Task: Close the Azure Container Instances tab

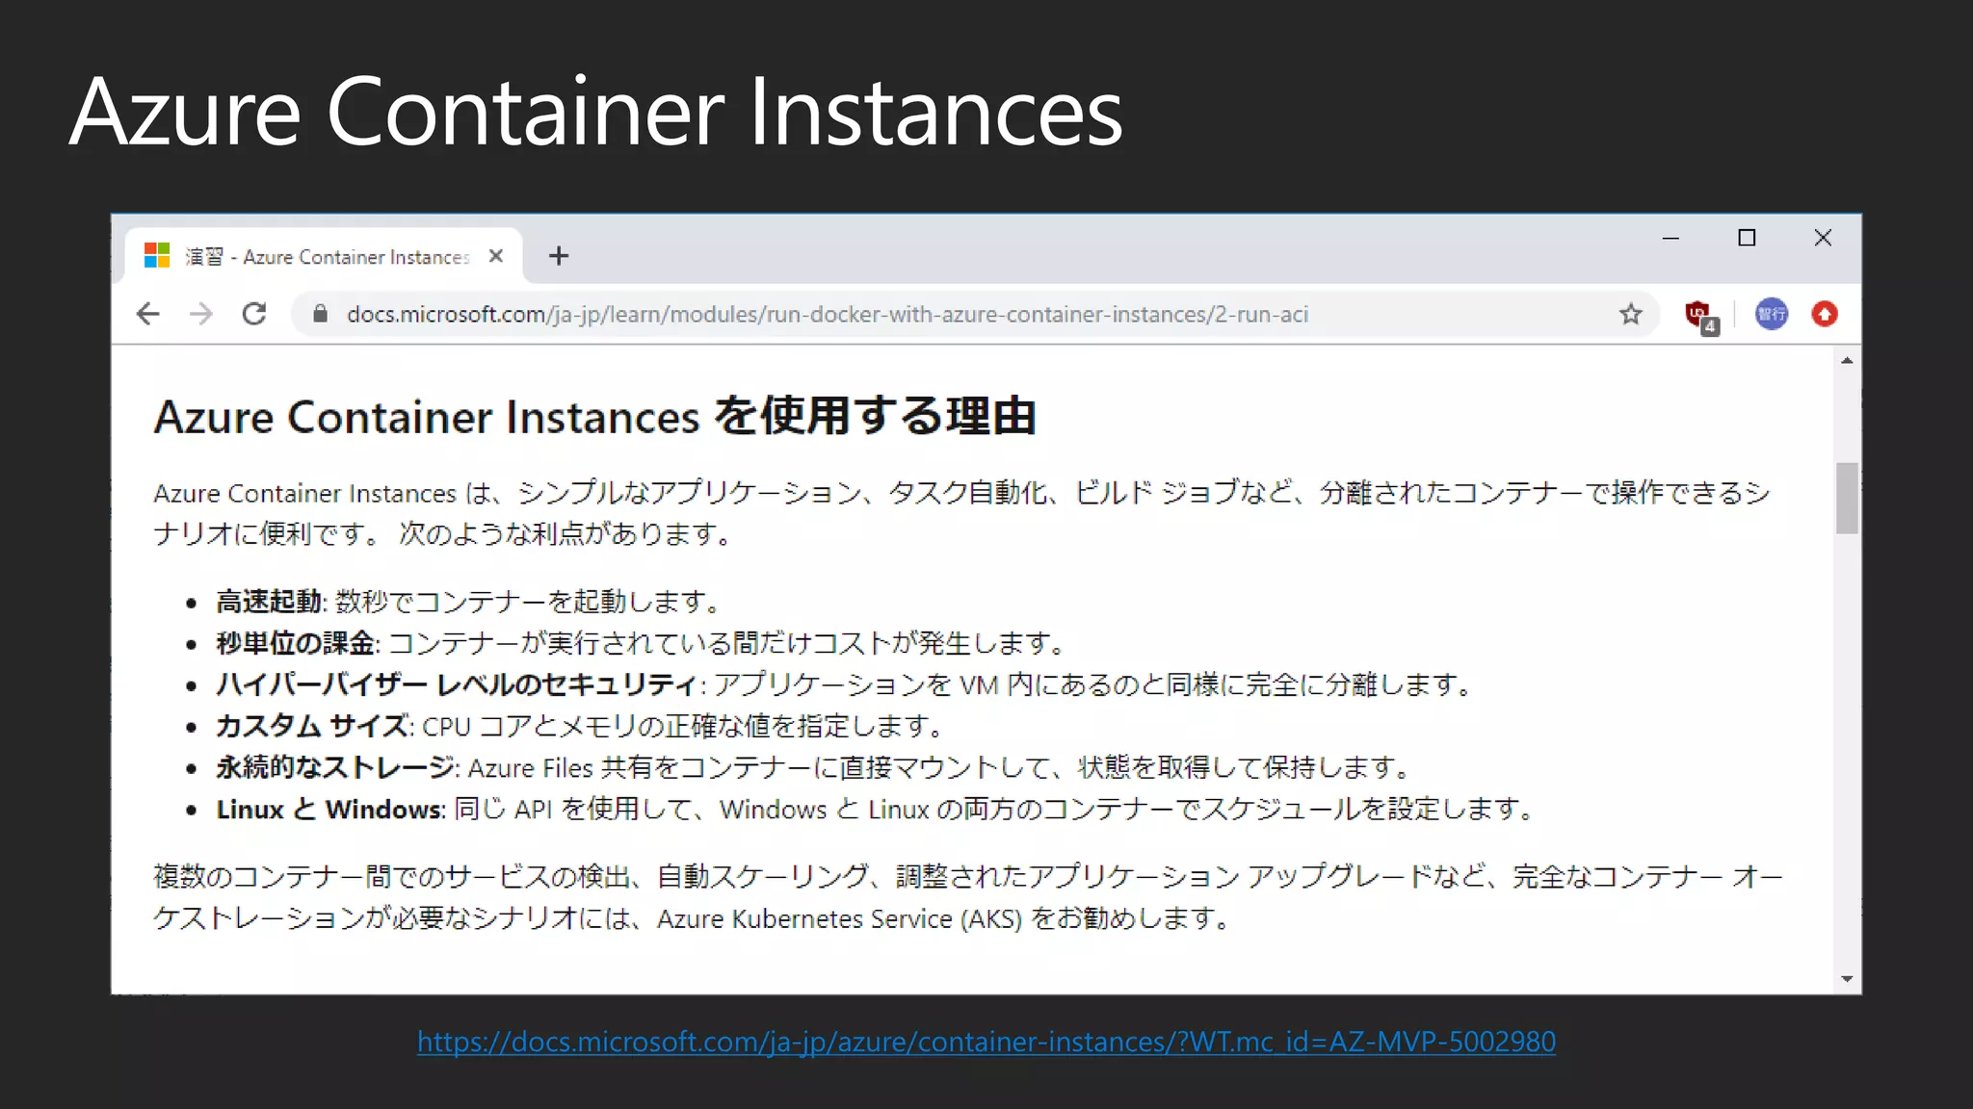Action: 495,256
